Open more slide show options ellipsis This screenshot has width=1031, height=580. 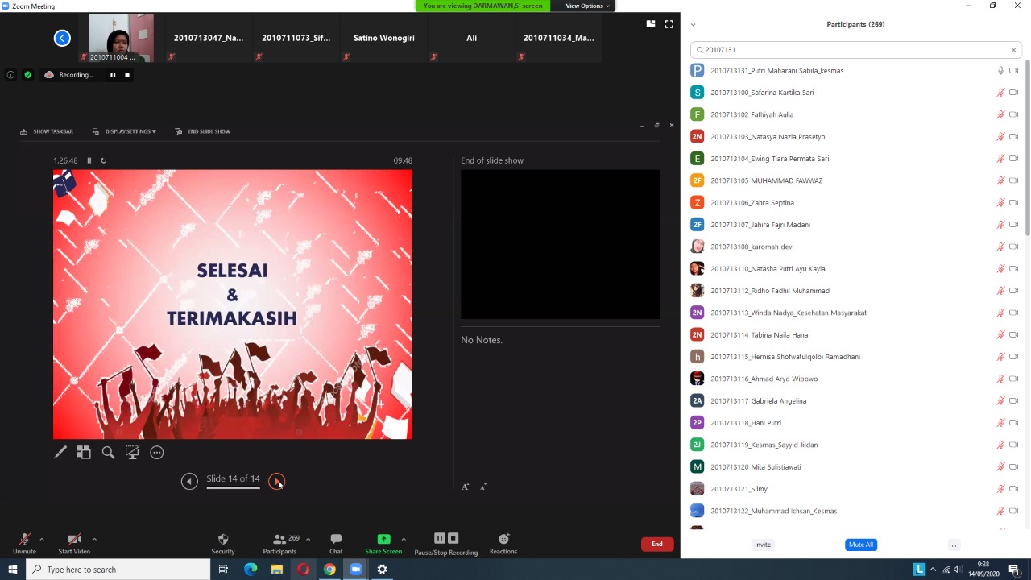click(x=157, y=453)
